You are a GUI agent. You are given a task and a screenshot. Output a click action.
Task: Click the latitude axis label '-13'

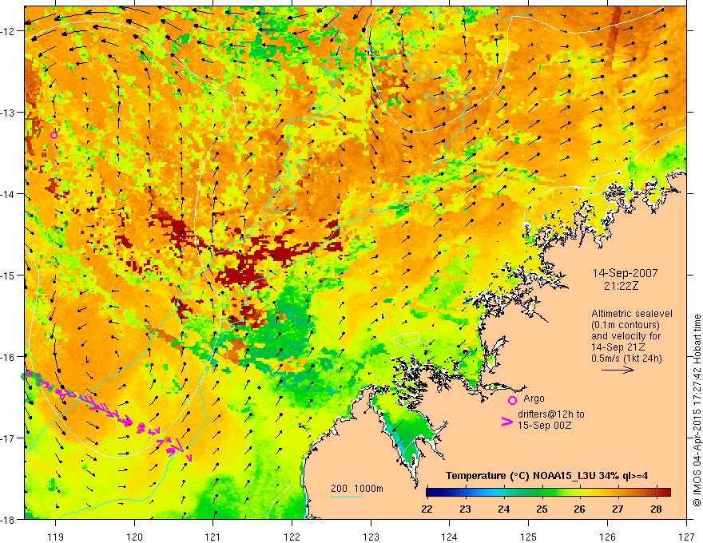[x=9, y=113]
